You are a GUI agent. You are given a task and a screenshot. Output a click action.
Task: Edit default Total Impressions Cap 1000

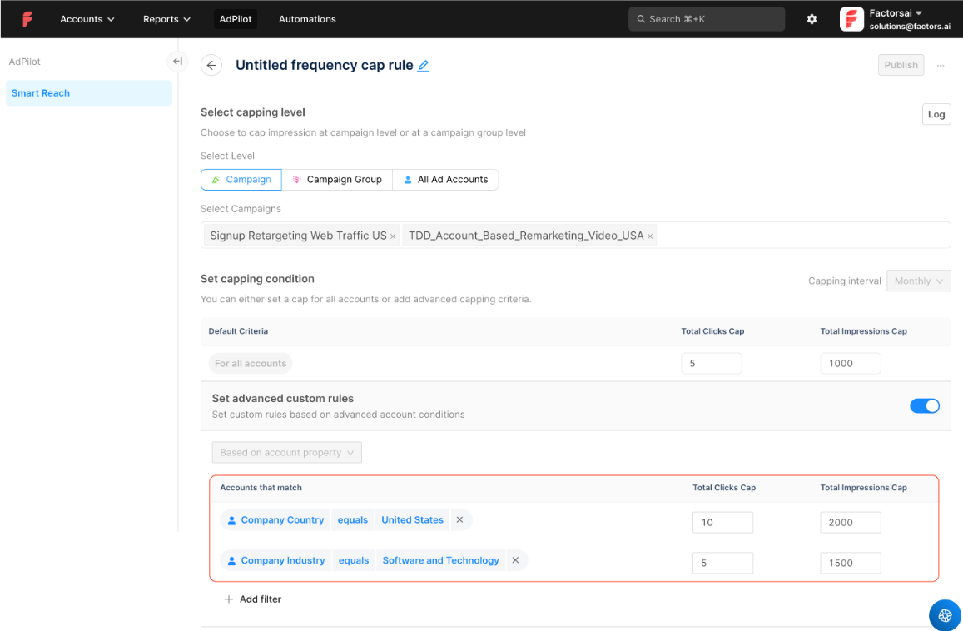tap(851, 364)
